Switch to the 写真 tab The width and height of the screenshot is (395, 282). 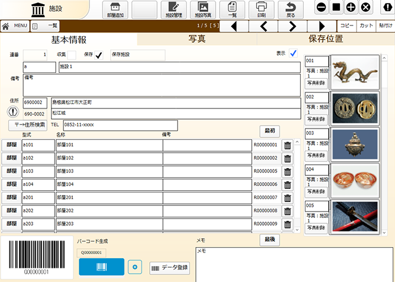(x=197, y=39)
